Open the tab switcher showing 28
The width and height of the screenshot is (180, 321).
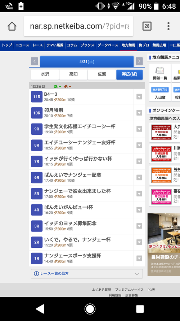[x=147, y=26]
